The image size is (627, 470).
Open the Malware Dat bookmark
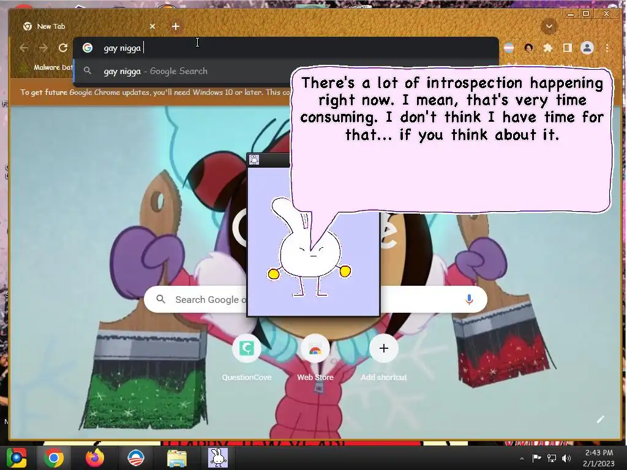tap(47, 67)
